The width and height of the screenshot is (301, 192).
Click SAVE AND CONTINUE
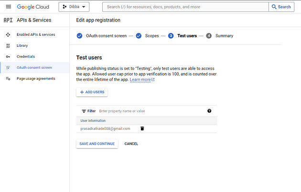pyautogui.click(x=97, y=144)
